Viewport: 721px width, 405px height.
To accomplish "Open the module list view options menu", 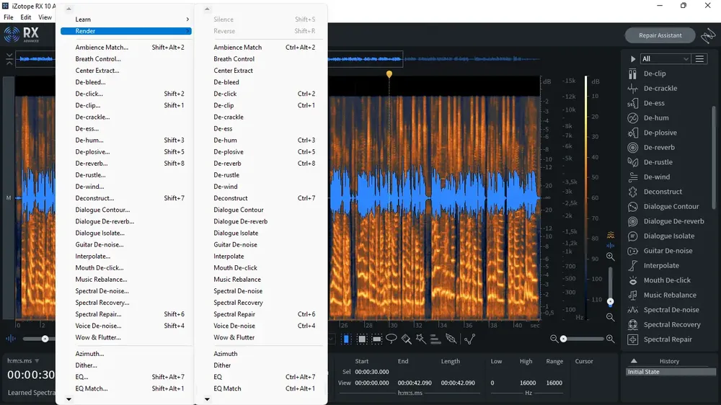I will 699,59.
